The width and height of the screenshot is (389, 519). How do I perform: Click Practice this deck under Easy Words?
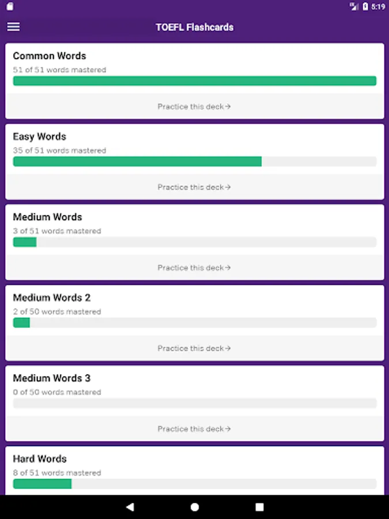tap(194, 187)
